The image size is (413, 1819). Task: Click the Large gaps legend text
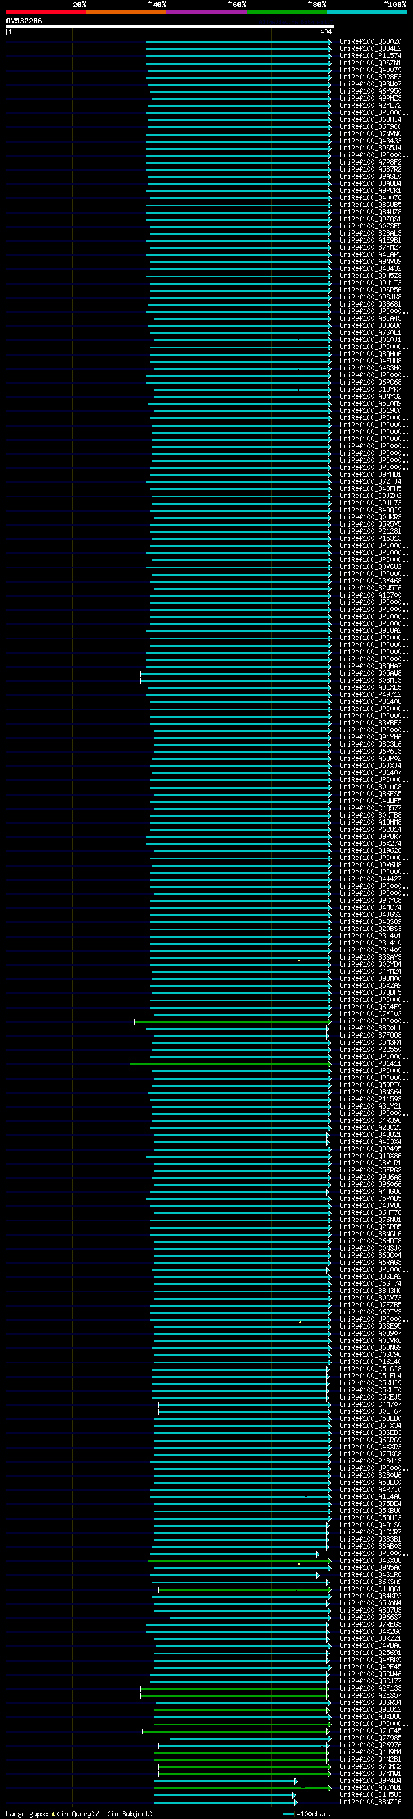click(79, 1813)
